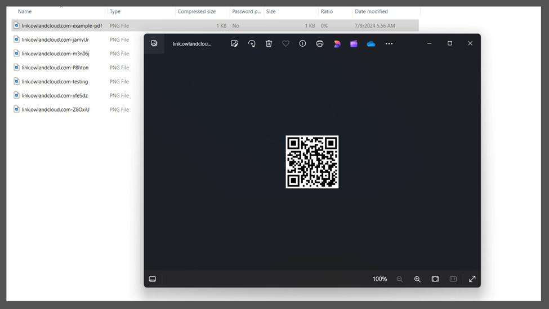
Task: Click the 7/9/2024 5:56 AM date cell
Action: point(374,25)
